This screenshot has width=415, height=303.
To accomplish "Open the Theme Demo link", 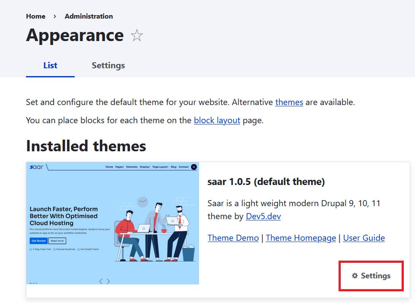I will (x=233, y=238).
